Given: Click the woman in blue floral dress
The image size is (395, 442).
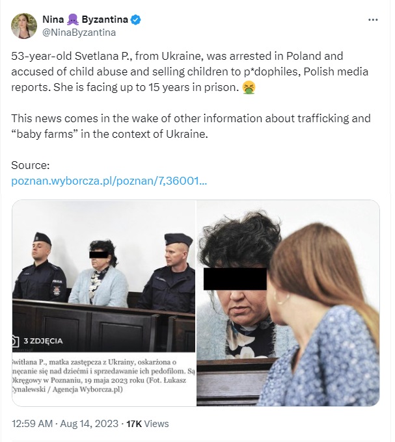Looking at the screenshot, I should click(x=321, y=316).
